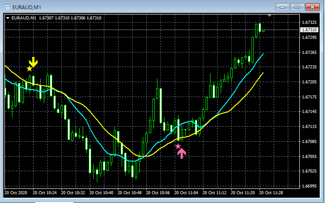Click the EURAUD,M1 chart window icon
The width and height of the screenshot is (325, 203).
[7, 7]
